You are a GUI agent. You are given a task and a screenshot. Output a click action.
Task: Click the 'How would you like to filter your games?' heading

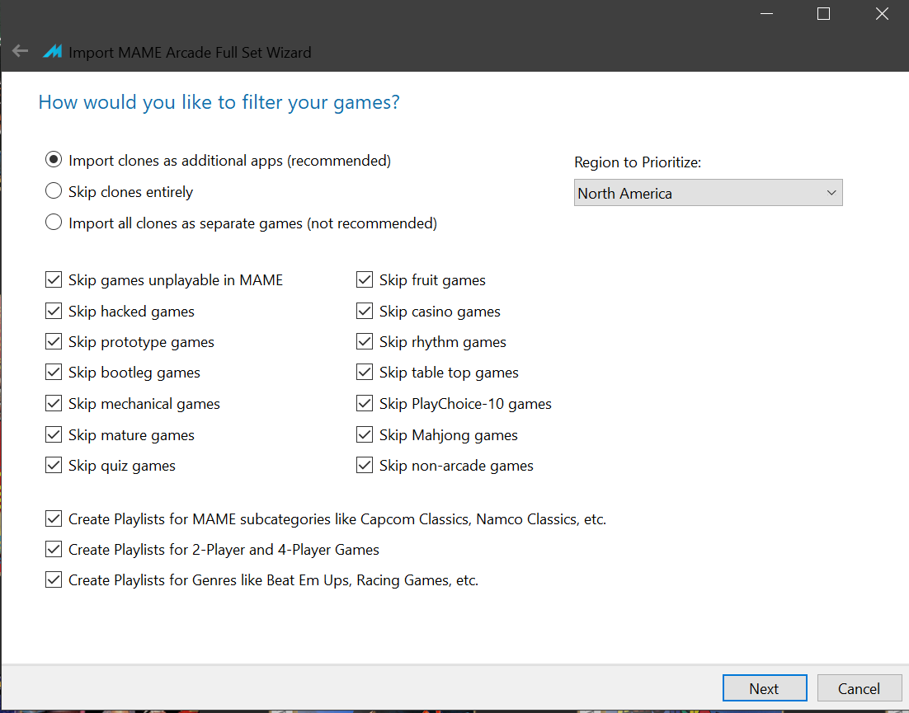219,102
